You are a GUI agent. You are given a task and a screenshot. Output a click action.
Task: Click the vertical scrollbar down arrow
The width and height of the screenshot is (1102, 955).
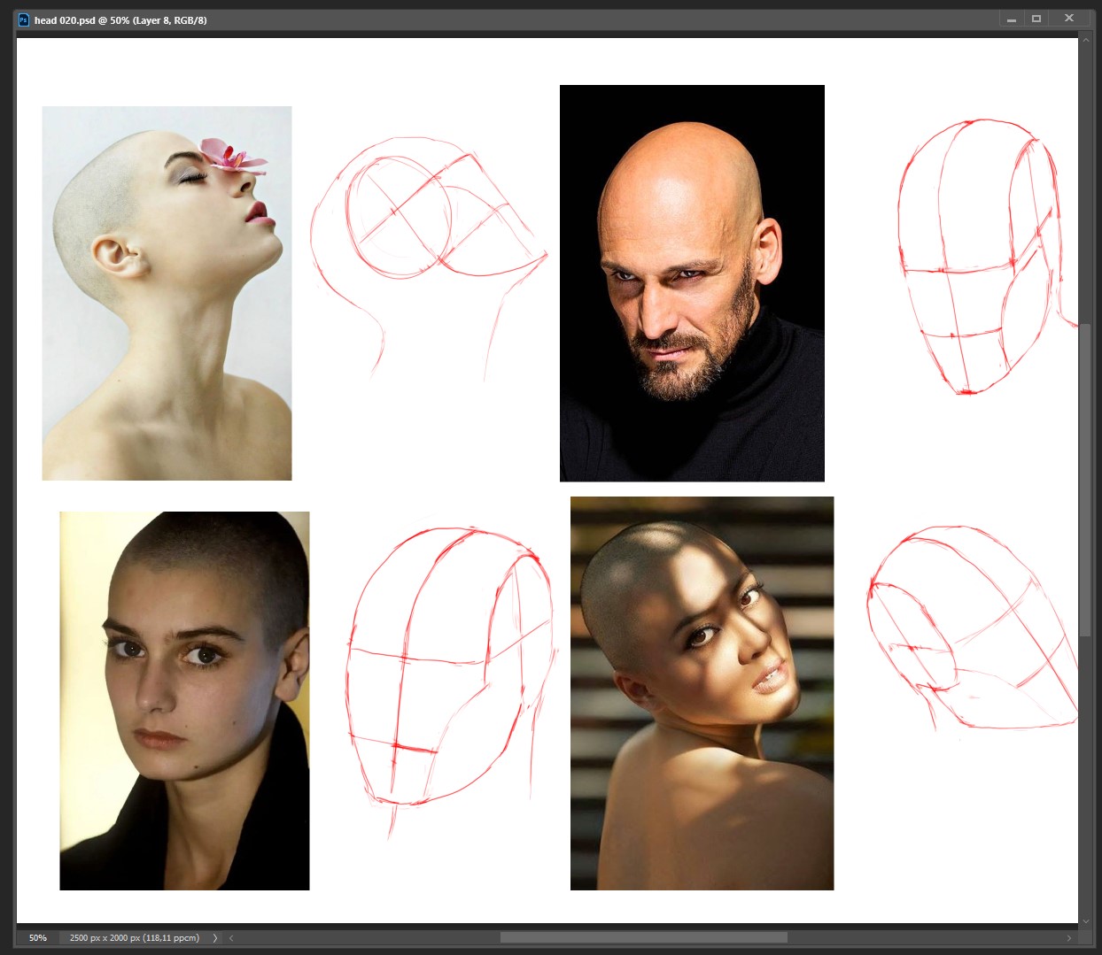pyautogui.click(x=1085, y=920)
